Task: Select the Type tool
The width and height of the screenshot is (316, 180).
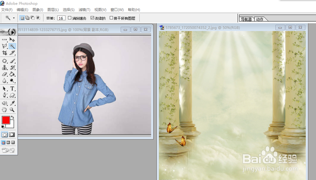Action: tap(12, 88)
